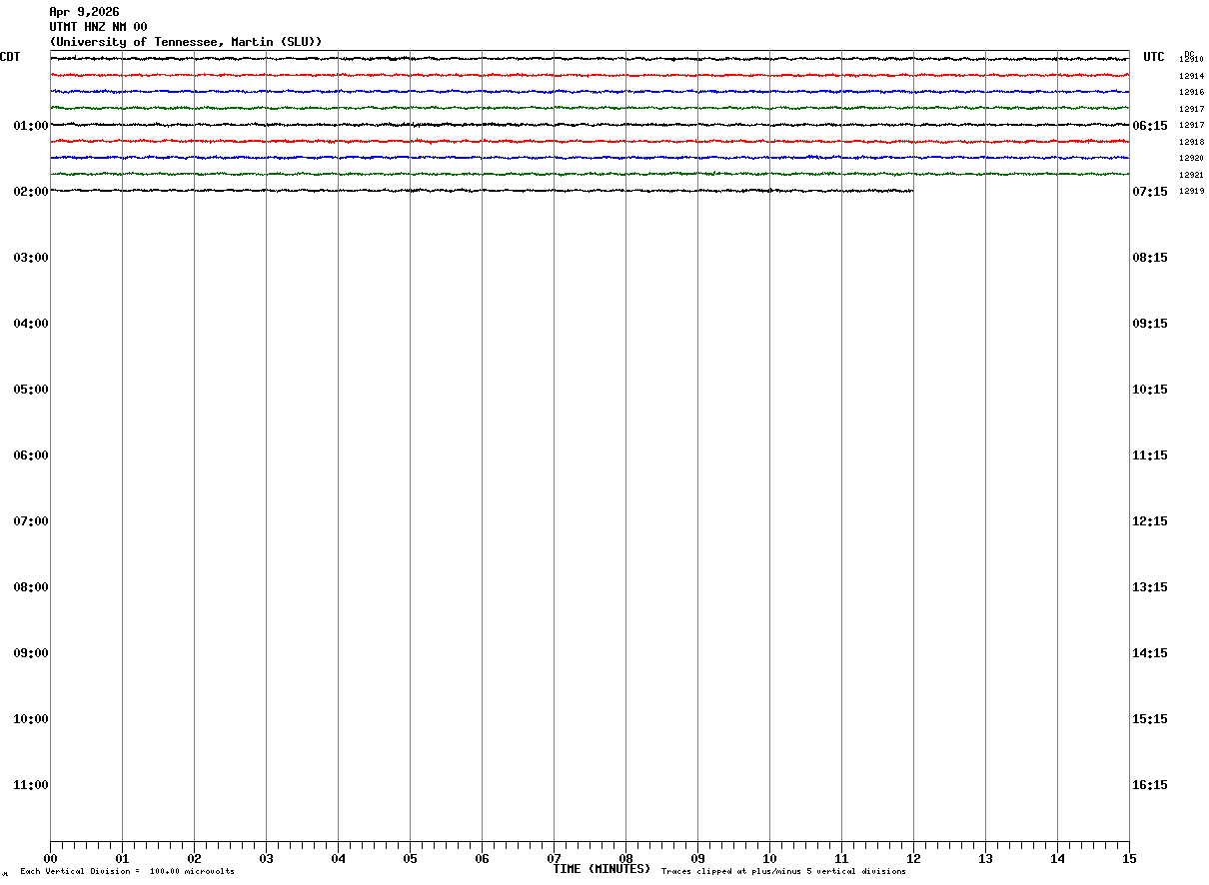Select DC value "12918"
Viewport: 1209px width, 885px height.
(x=1191, y=142)
